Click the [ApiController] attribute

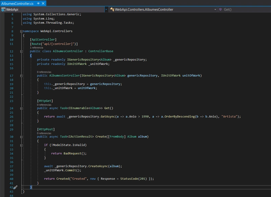tap(43, 40)
